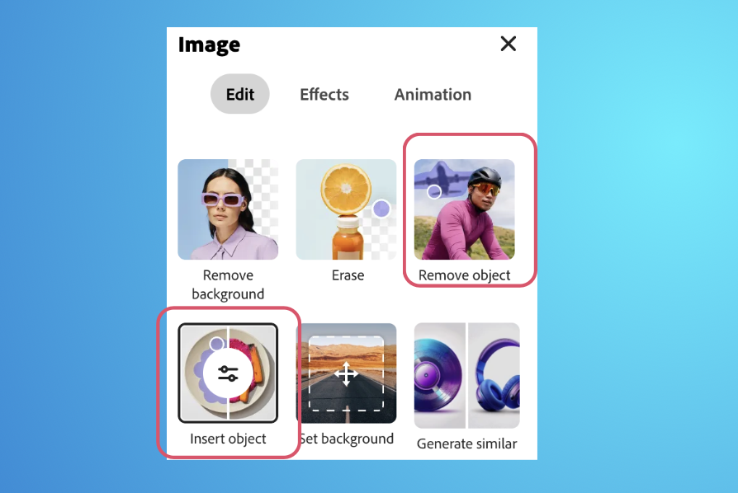738x493 pixels.
Task: Click the "Generate similar" caption
Action: coord(466,444)
